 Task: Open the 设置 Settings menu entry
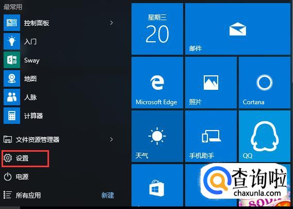(x=25, y=158)
